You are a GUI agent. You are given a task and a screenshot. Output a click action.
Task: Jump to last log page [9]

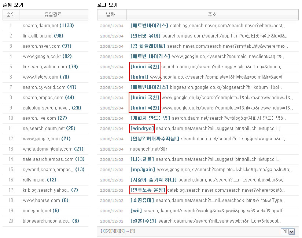(x=133, y=231)
